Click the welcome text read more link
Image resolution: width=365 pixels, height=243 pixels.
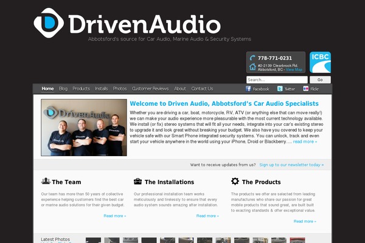point(305,142)
